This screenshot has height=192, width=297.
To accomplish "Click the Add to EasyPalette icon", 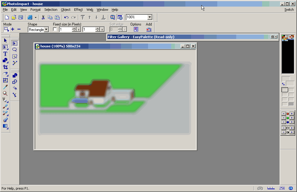I will pyautogui.click(x=149, y=29).
